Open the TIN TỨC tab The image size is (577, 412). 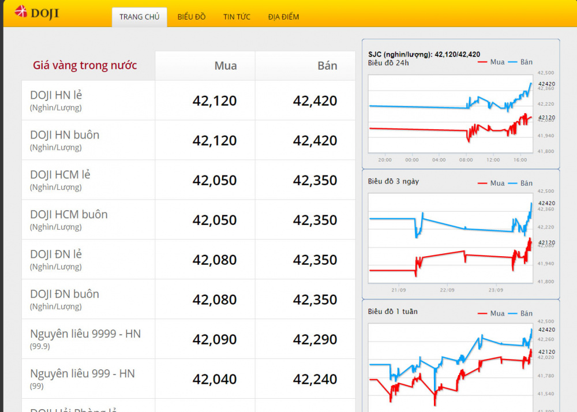tap(237, 17)
